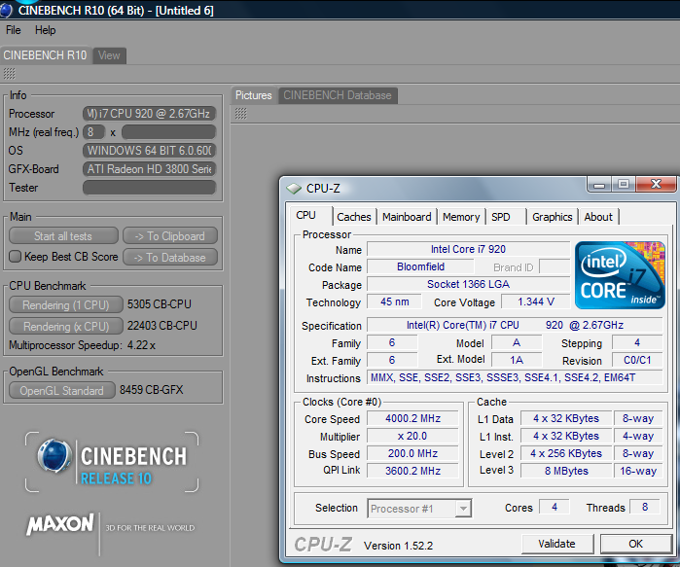Click the CINEBENCH app icon in title bar

point(6,10)
